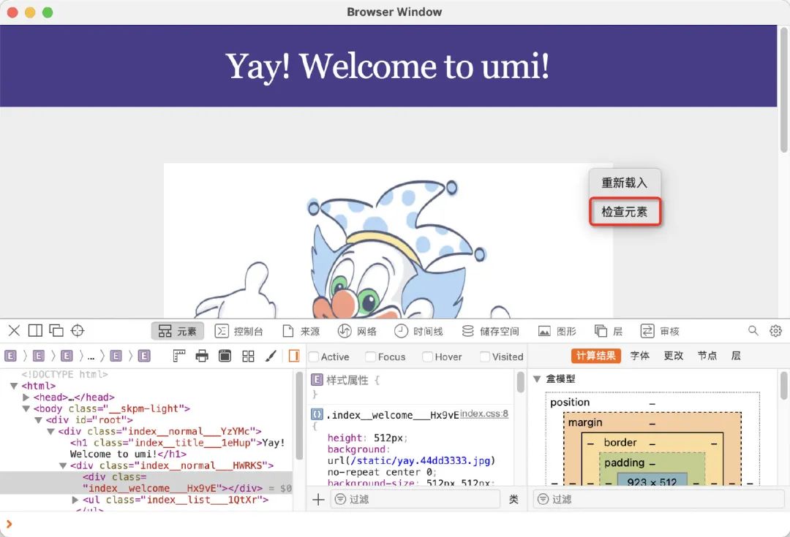Click the rule icon beside .index__welcome selector
The image size is (790, 537).
coord(317,415)
